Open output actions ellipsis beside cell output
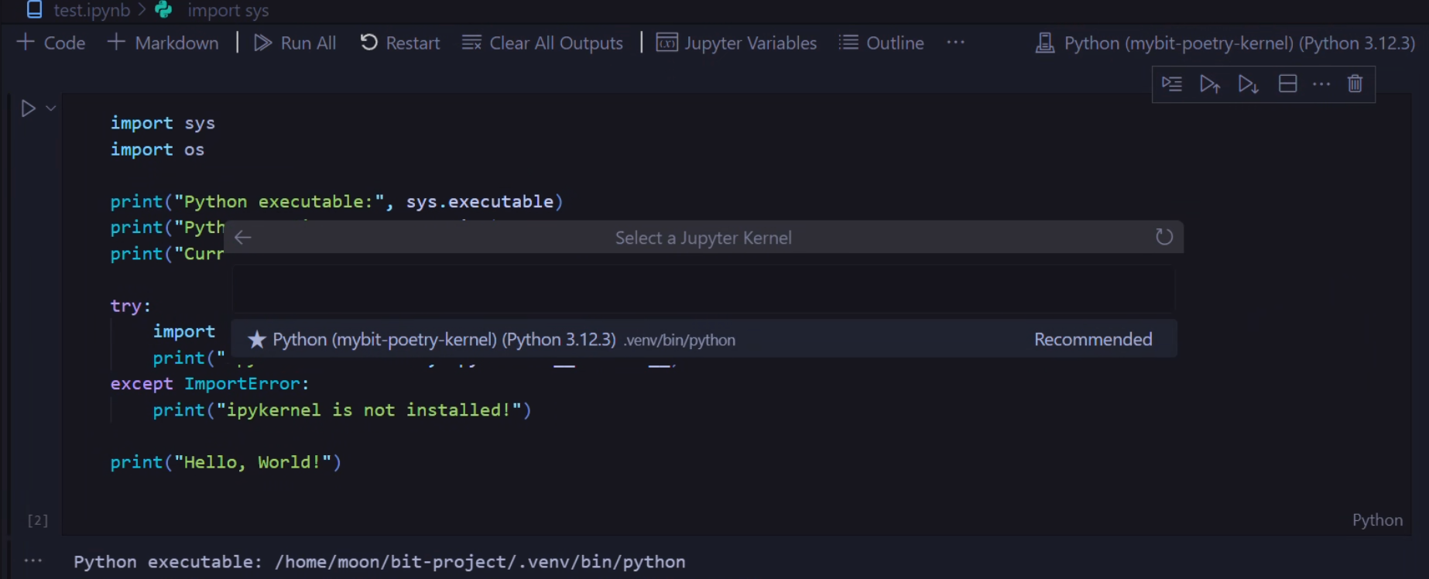This screenshot has height=579, width=1429. (x=33, y=560)
